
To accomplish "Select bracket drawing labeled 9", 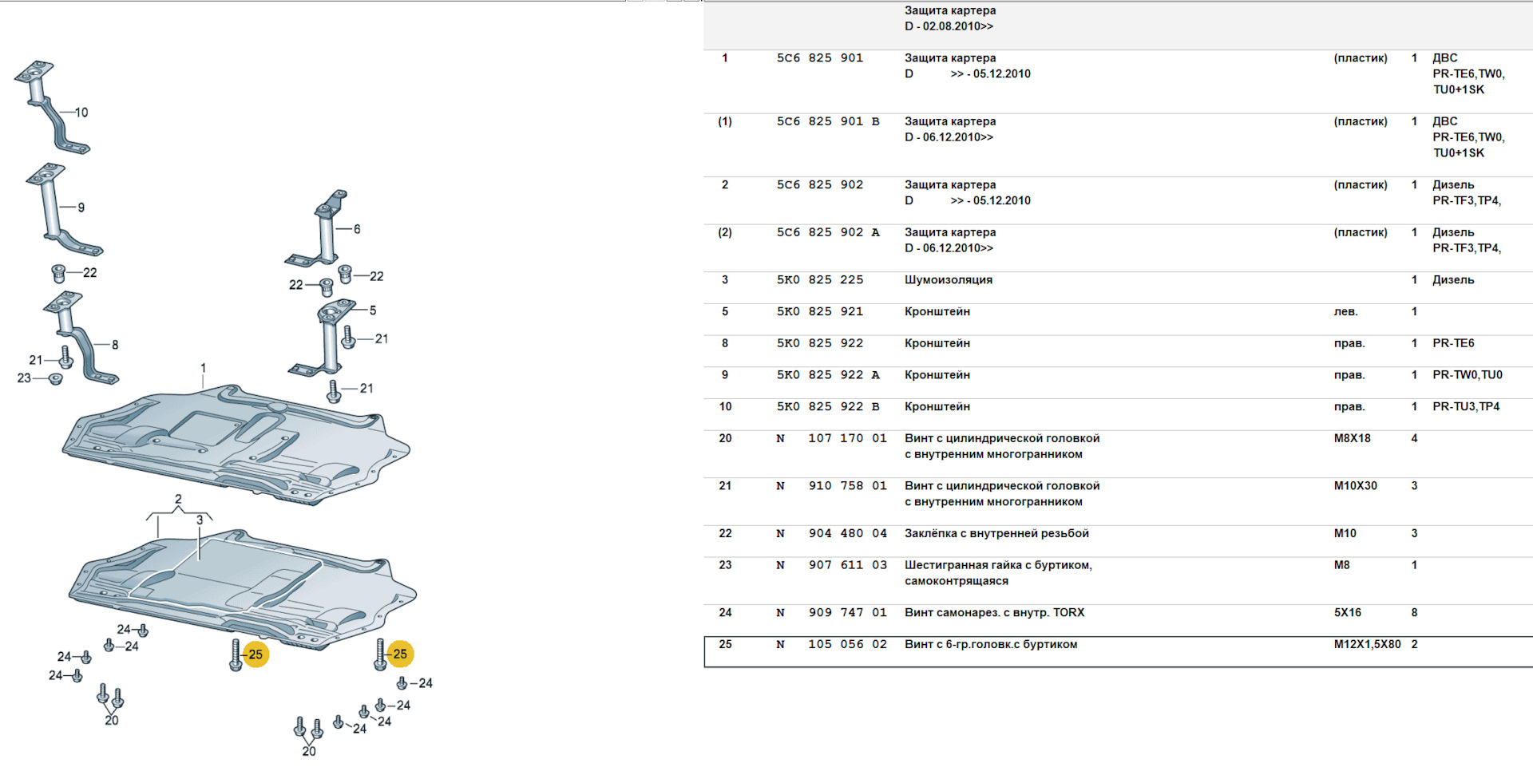I will click(x=57, y=209).
